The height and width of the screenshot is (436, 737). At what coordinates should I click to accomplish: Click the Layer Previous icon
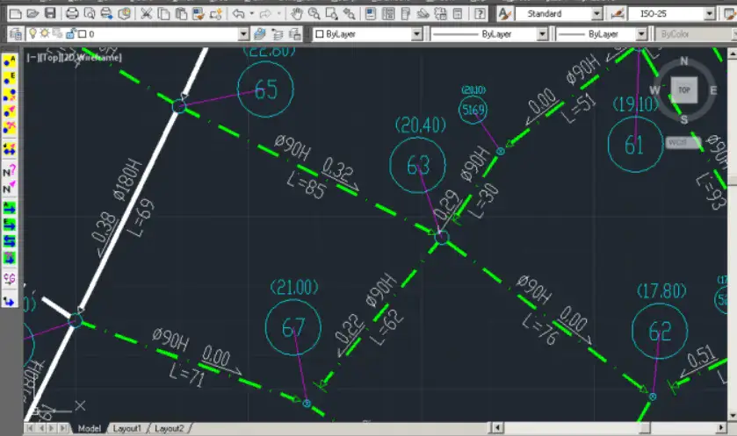pyautogui.click(x=278, y=34)
